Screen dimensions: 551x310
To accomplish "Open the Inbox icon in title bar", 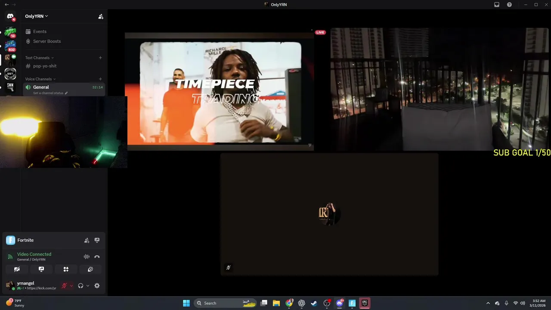I will [496, 4].
